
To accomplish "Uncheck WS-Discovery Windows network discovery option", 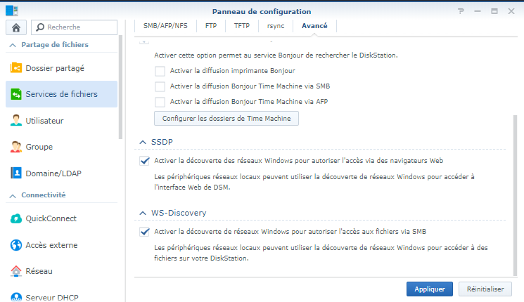I will point(145,232).
